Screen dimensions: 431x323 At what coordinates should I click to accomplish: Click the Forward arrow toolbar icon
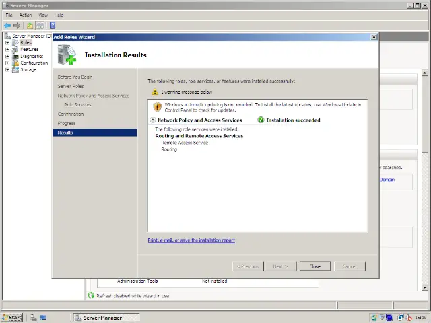click(17, 26)
